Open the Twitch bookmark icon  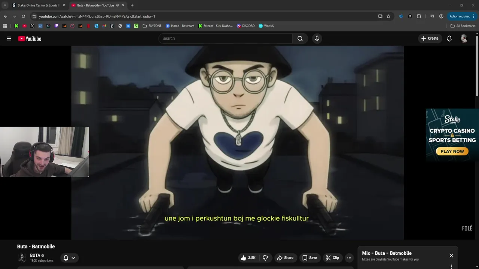[57, 26]
